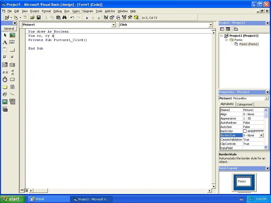Select the TextBox control (abl icon)
Image resolution: width=271 pixels, height=203 pixels.
point(12,43)
